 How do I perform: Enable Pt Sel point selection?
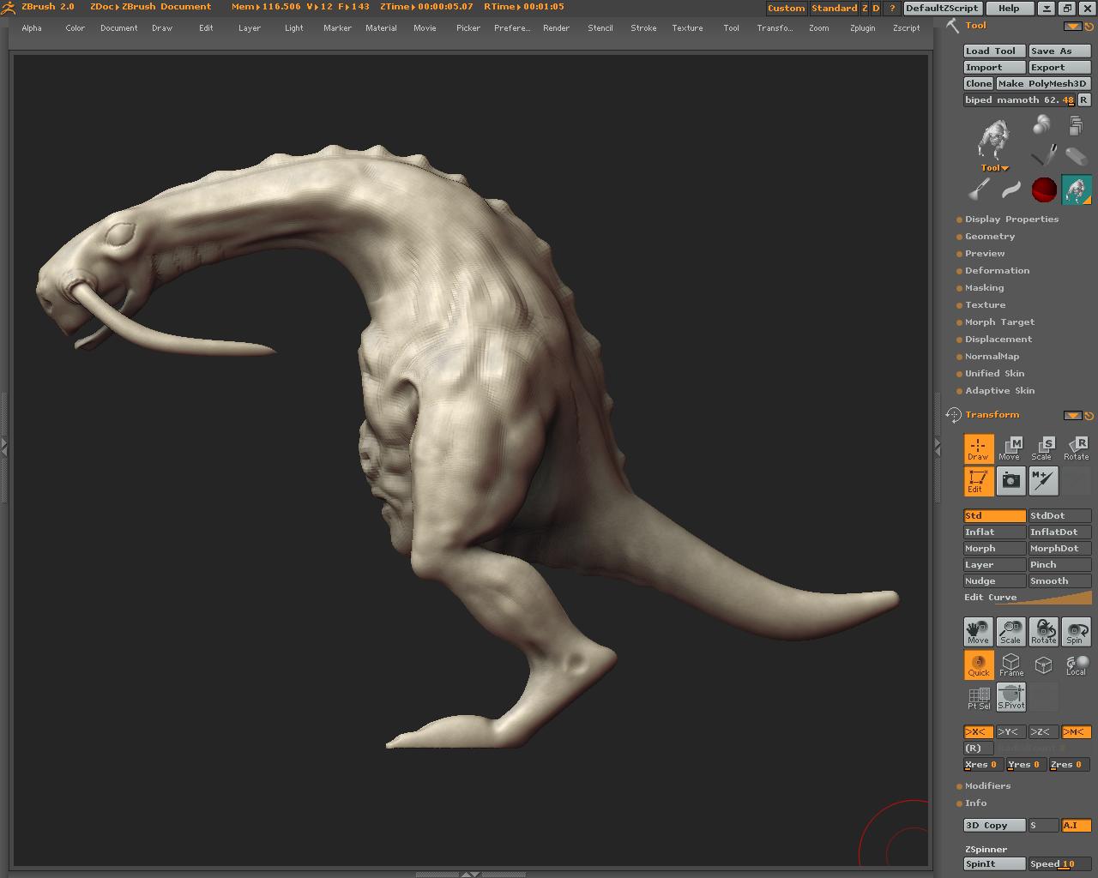click(x=979, y=697)
